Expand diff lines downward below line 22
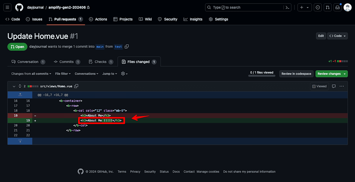Viewport: 355px width, 182px height. click(20, 141)
